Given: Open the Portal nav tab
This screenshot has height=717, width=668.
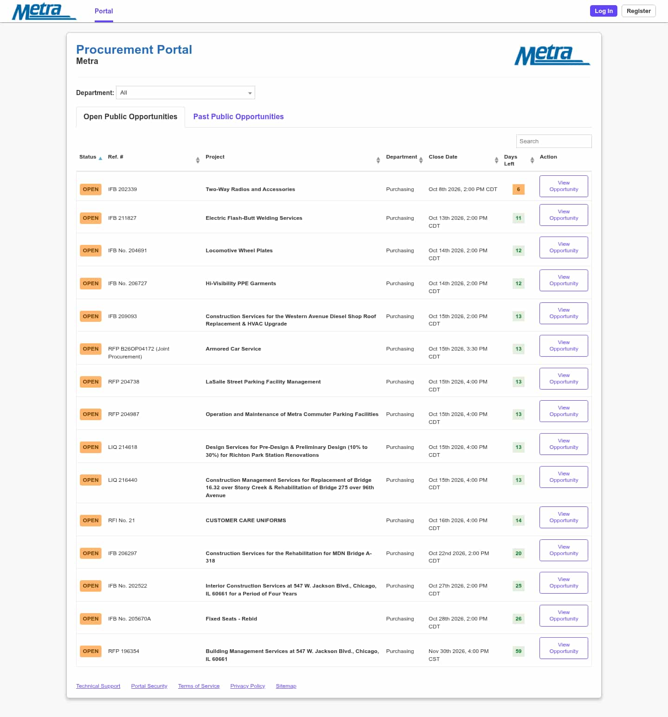Looking at the screenshot, I should tap(104, 11).
